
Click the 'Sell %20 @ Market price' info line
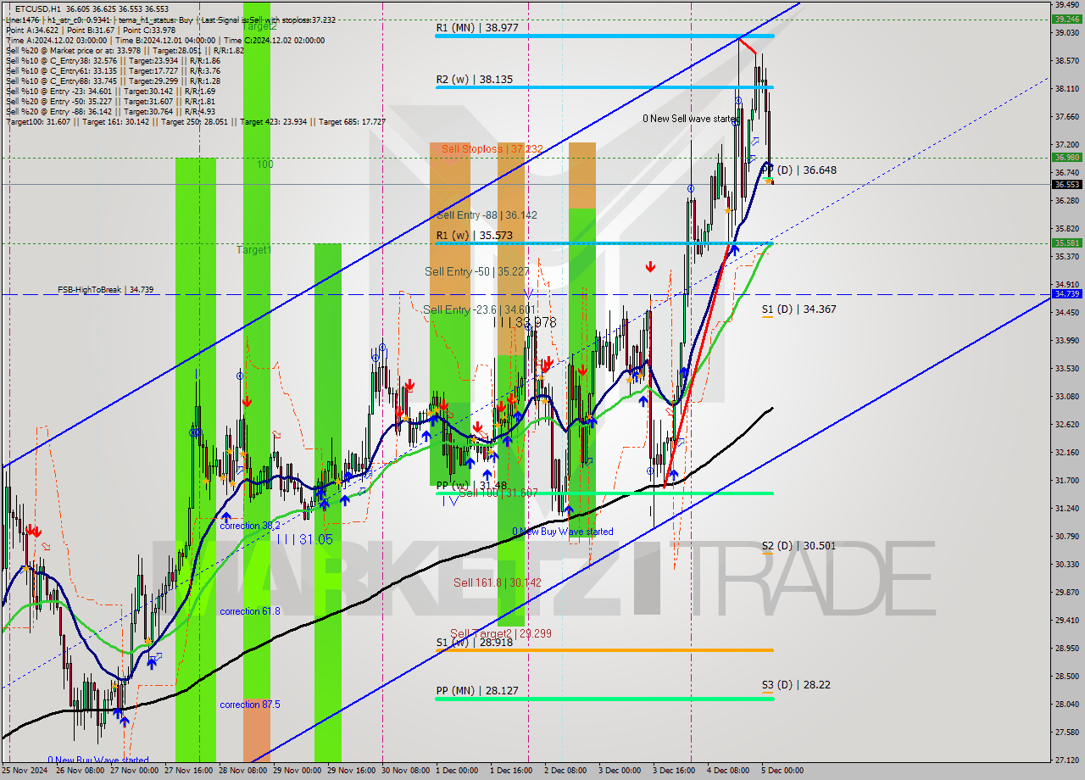point(125,50)
